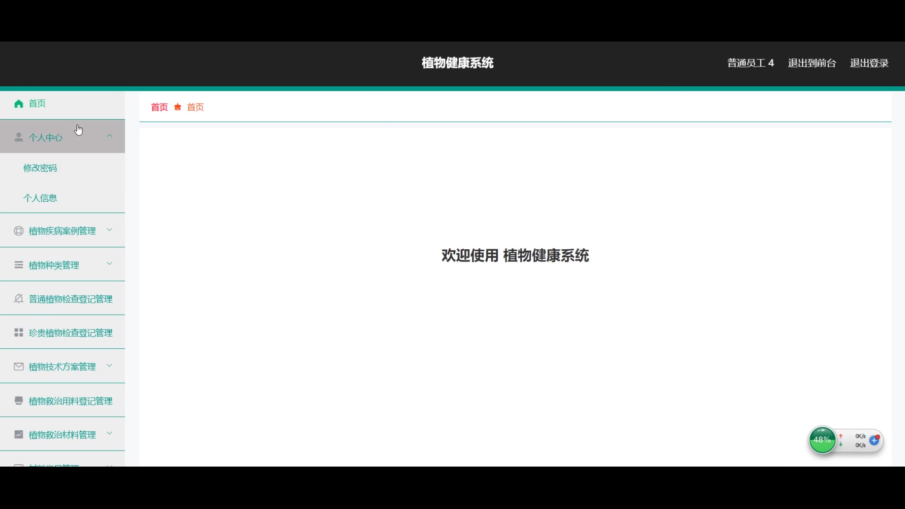
Task: Expand the 植物技术方案管理 chevron
Action: pyautogui.click(x=109, y=366)
